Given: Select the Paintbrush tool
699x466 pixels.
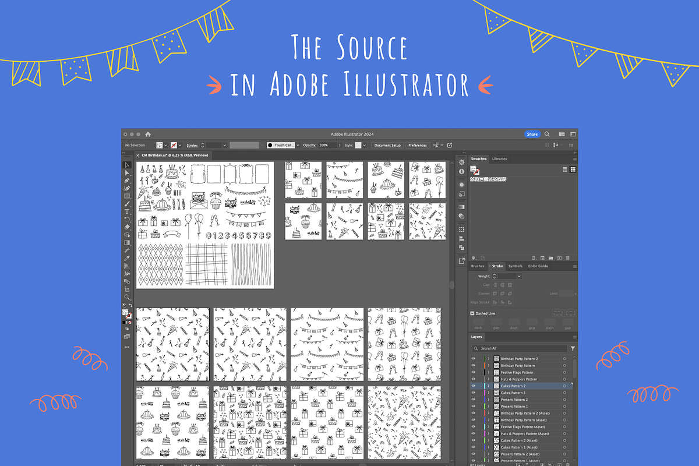Looking at the screenshot, I should [x=126, y=204].
